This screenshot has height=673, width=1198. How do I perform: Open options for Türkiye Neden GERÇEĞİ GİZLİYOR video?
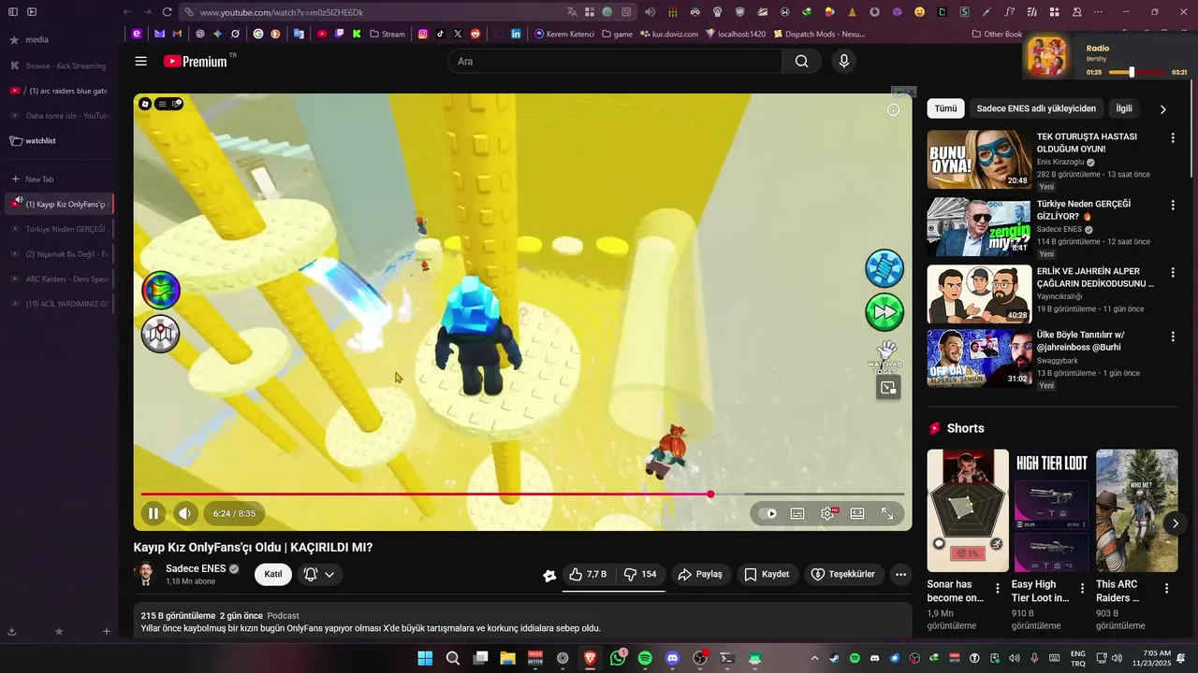pyautogui.click(x=1173, y=206)
